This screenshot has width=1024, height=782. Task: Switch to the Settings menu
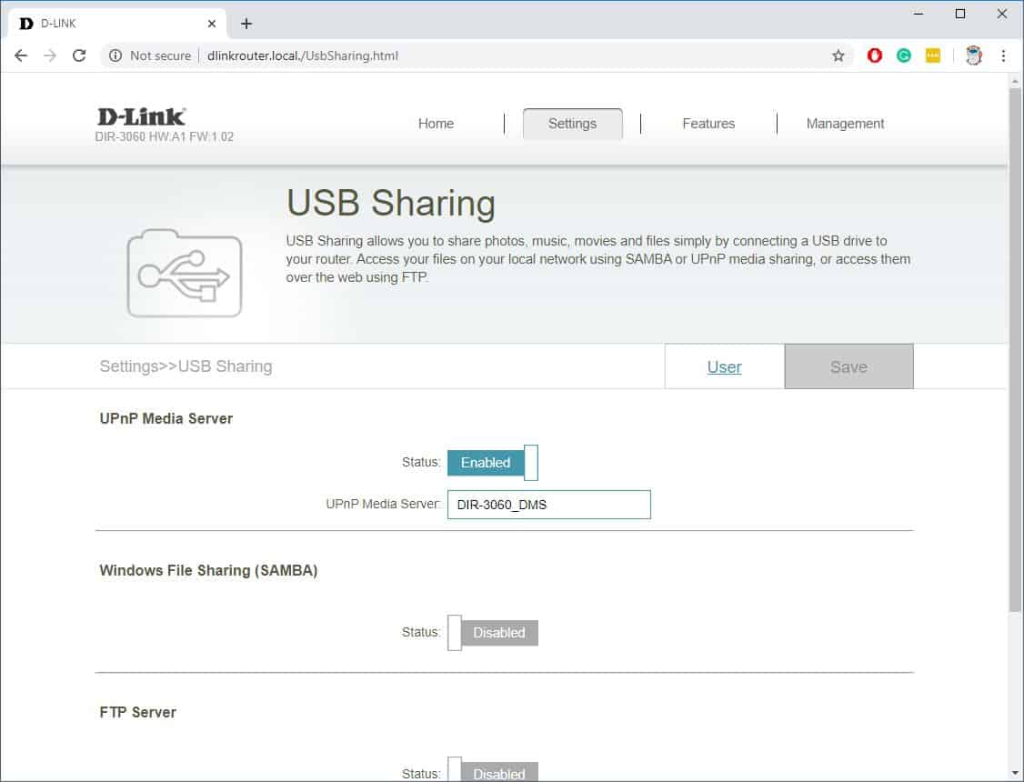point(572,124)
